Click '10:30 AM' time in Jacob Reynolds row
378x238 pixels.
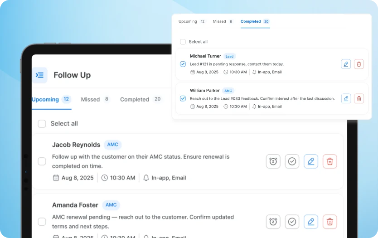coord(123,178)
